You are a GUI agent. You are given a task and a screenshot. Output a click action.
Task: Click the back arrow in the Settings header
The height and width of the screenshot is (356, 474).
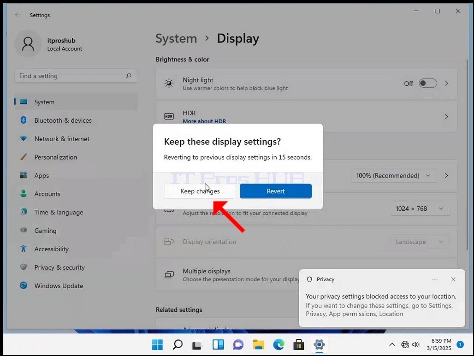(18, 15)
